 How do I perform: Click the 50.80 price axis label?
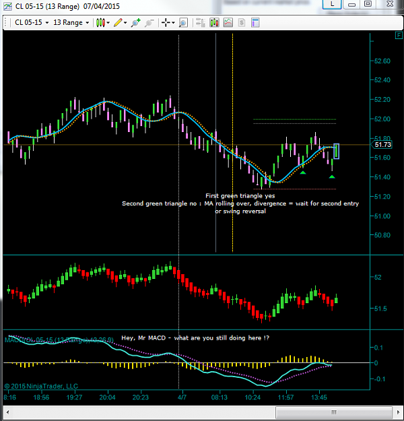coord(382,235)
